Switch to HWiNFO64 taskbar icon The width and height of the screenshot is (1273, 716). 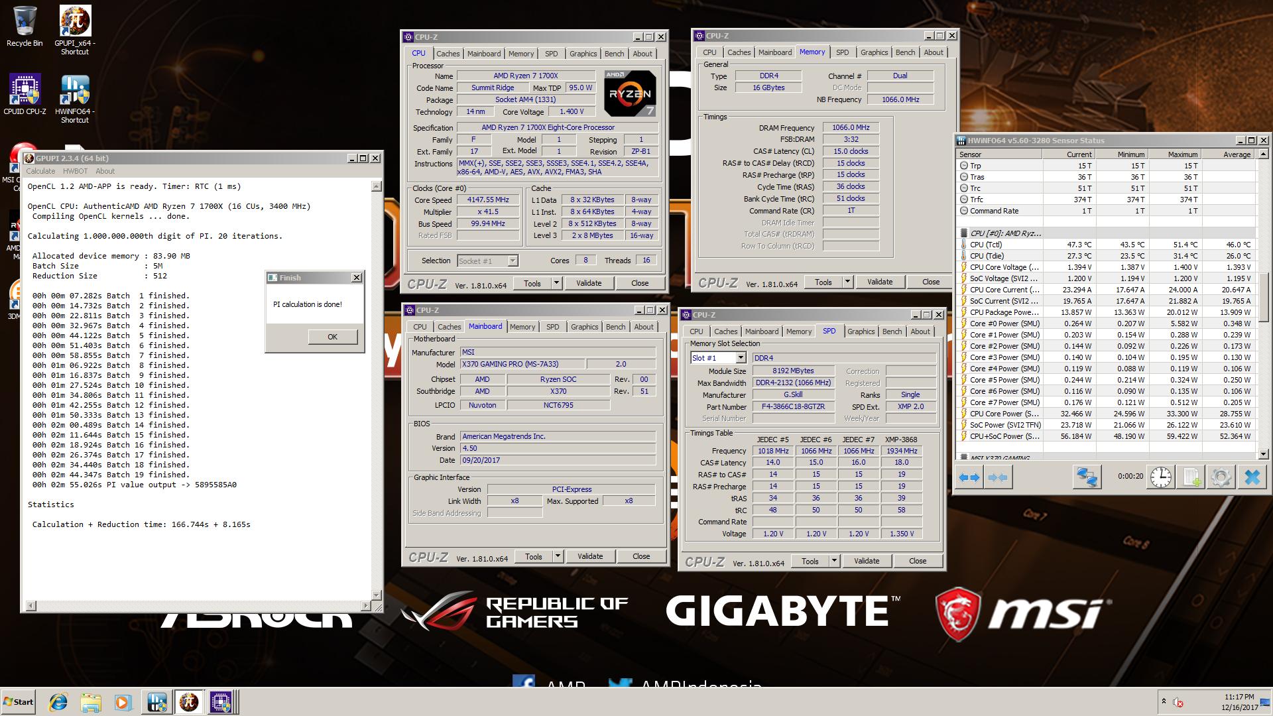click(156, 702)
